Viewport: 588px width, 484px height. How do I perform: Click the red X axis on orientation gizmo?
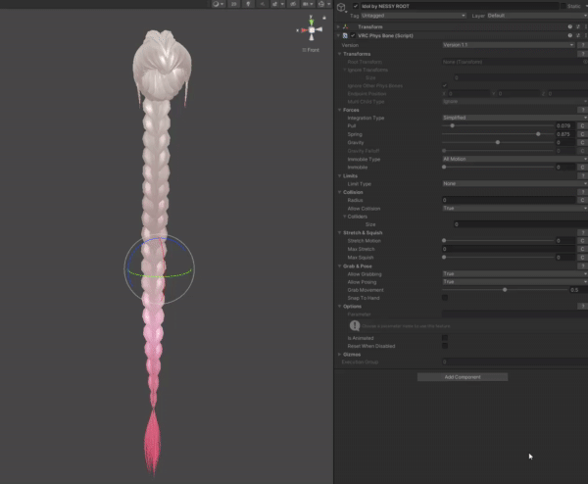(301, 30)
